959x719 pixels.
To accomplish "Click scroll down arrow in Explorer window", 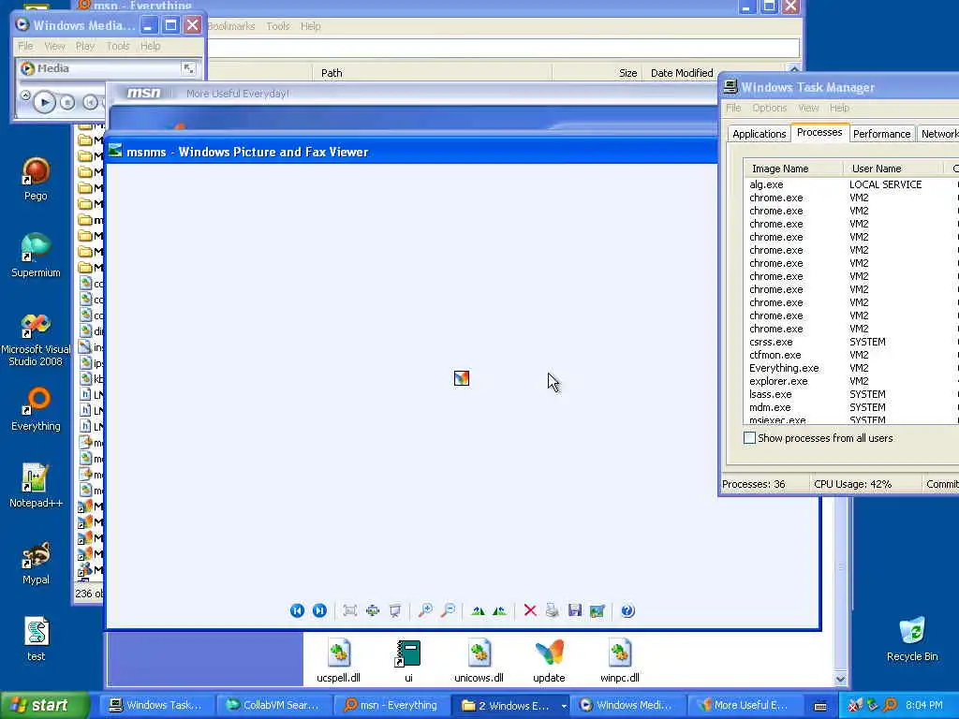I will 840,679.
